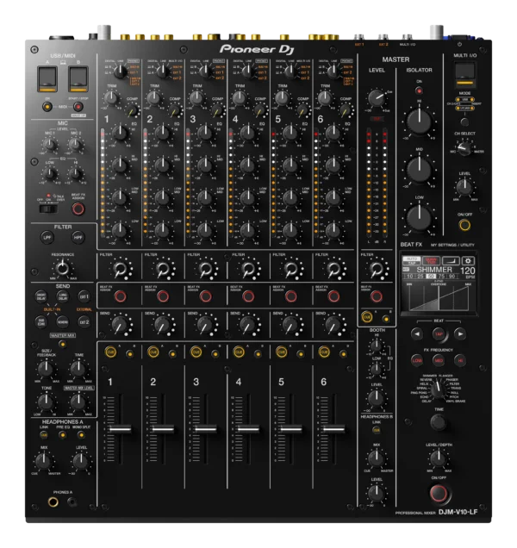
Task: Turn the Beat FX effect selector knob
Action: 437,389
